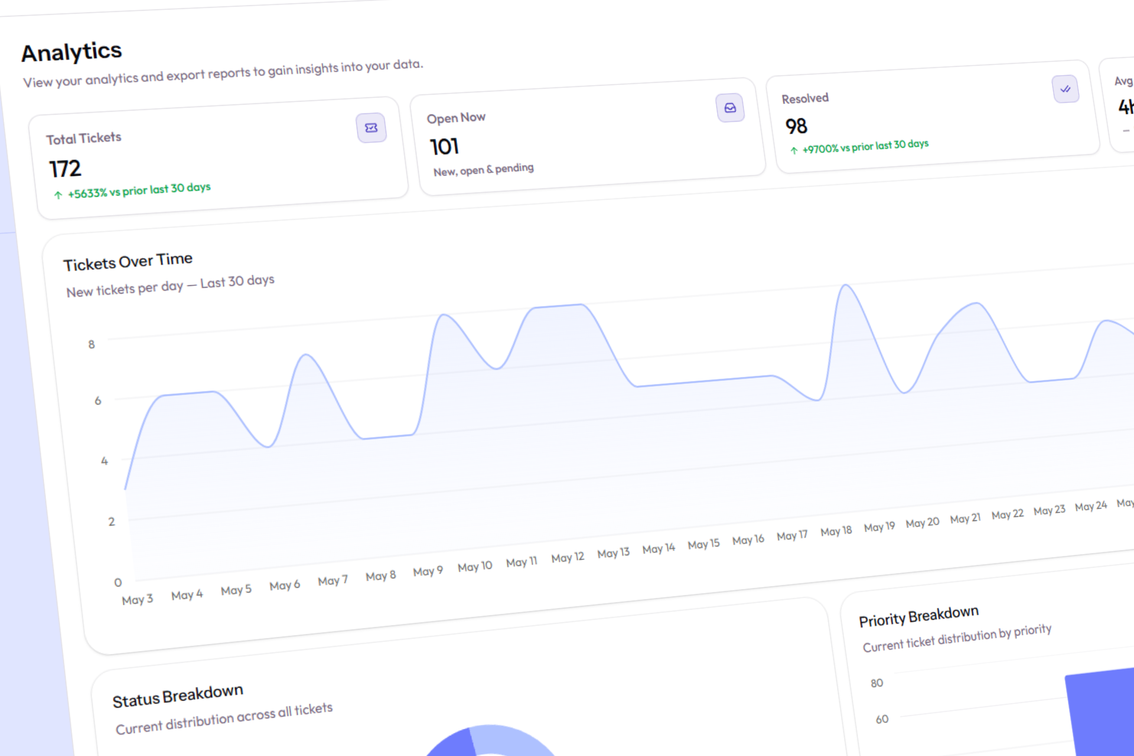
Task: Click the May 4 axis label
Action: point(187,595)
